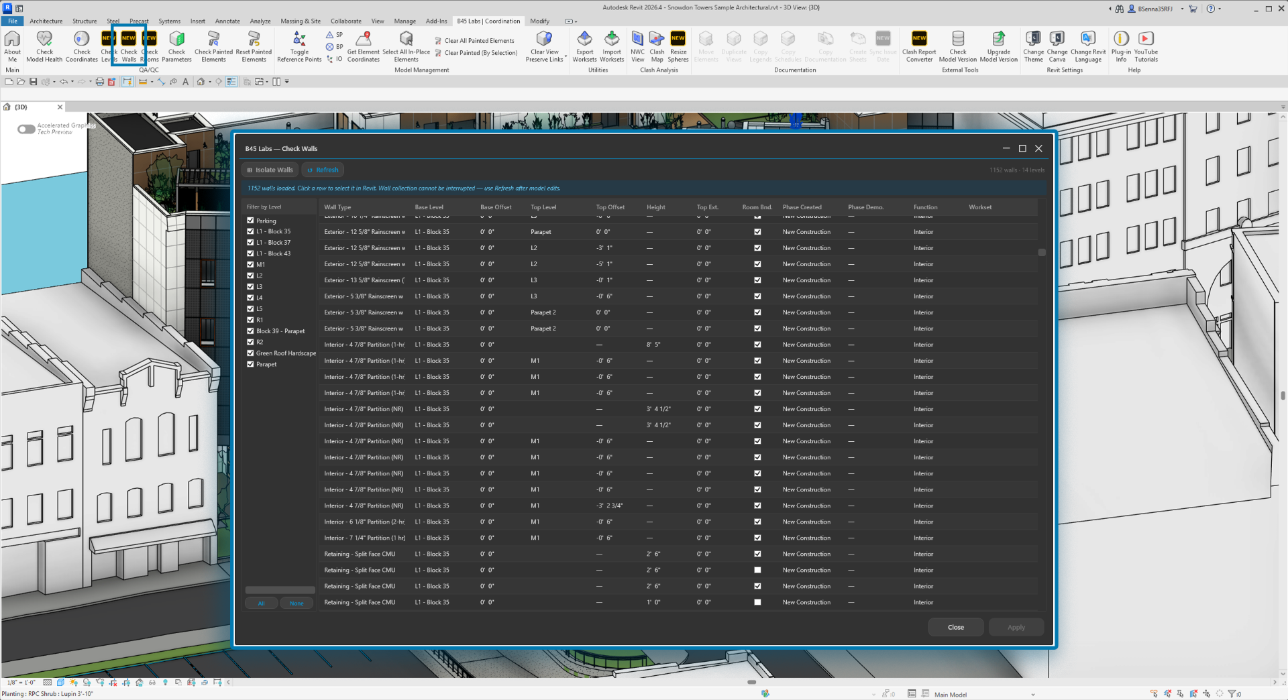The height and width of the screenshot is (700, 1288).
Task: Click the Refresh button in Check Walls
Action: (323, 170)
